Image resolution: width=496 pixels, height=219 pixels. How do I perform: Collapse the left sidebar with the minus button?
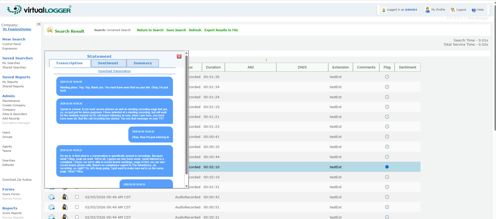[x=39, y=24]
